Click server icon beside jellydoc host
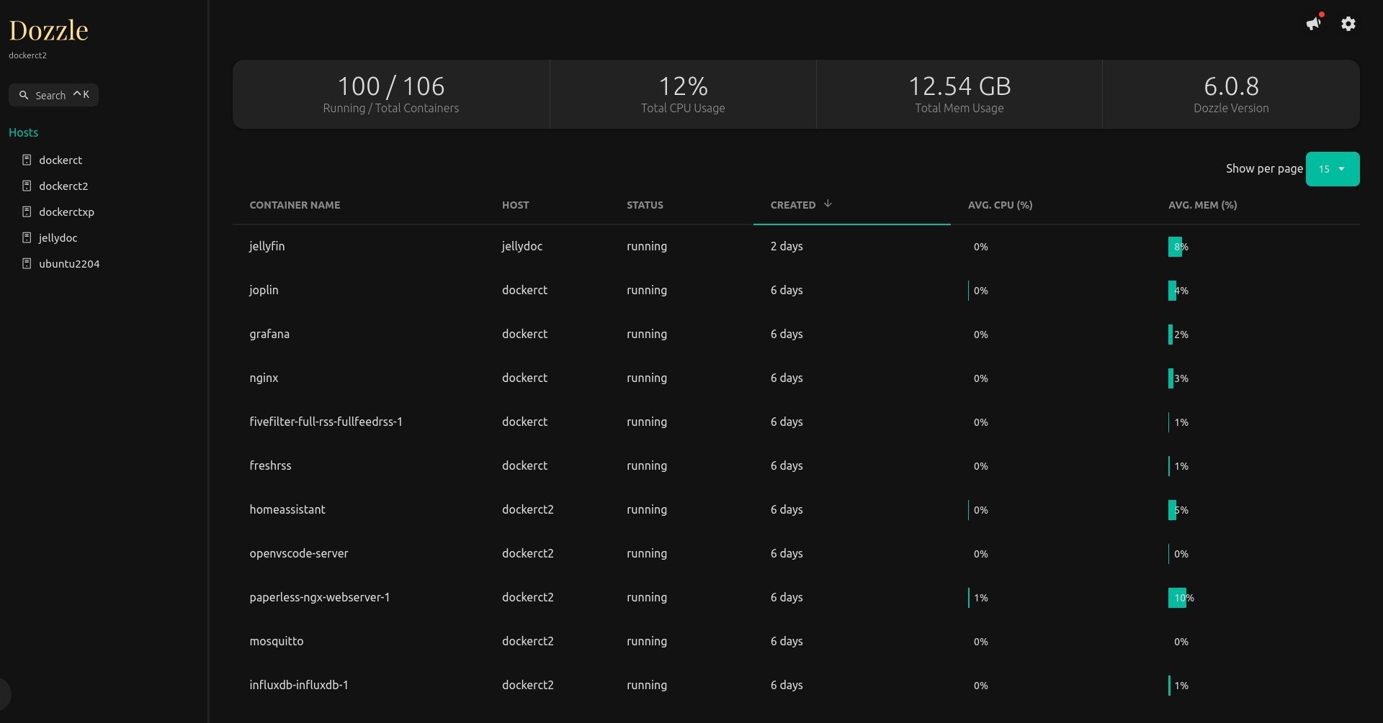The image size is (1383, 723). [x=27, y=237]
